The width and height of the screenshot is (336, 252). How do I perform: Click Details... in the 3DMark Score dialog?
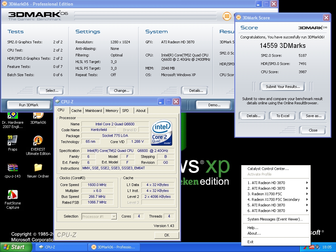pyautogui.click(x=252, y=116)
